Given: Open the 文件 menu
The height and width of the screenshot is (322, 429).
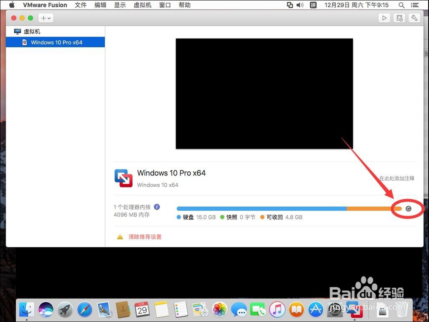Looking at the screenshot, I should (x=81, y=5).
